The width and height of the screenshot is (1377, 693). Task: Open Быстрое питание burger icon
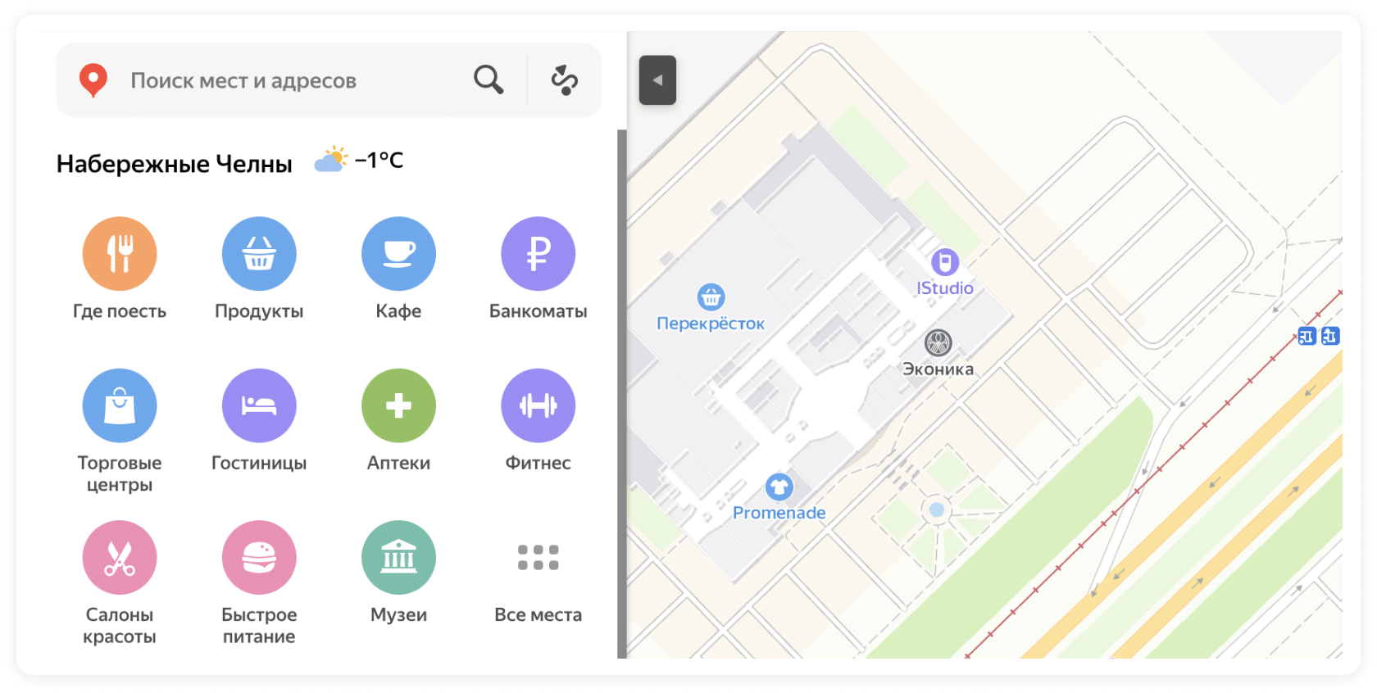[x=259, y=558]
